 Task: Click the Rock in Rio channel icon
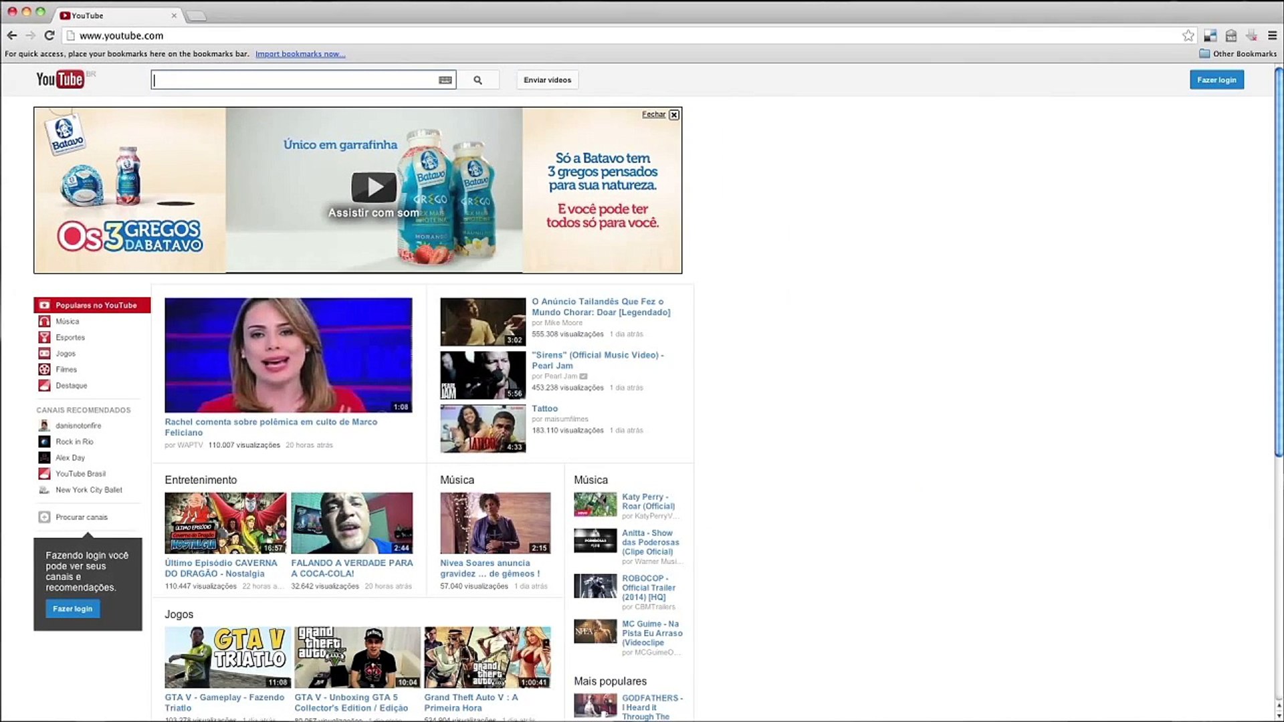pyautogui.click(x=44, y=442)
